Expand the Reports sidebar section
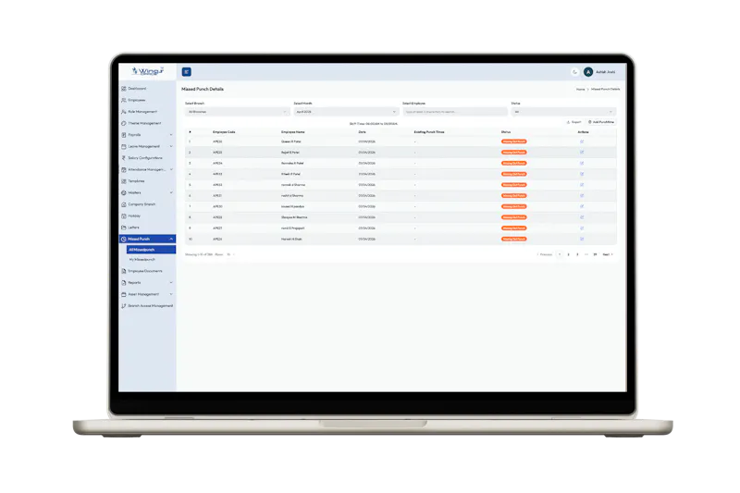 (x=148, y=283)
